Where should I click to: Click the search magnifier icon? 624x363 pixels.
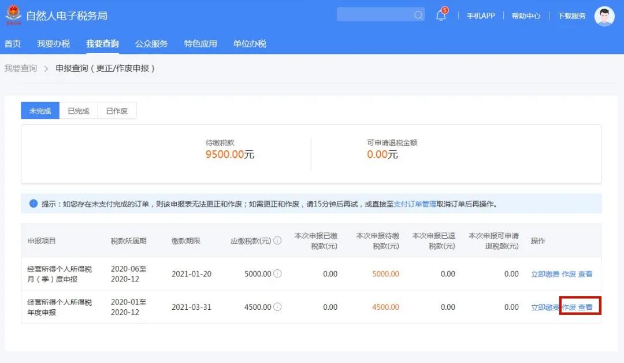pyautogui.click(x=418, y=14)
